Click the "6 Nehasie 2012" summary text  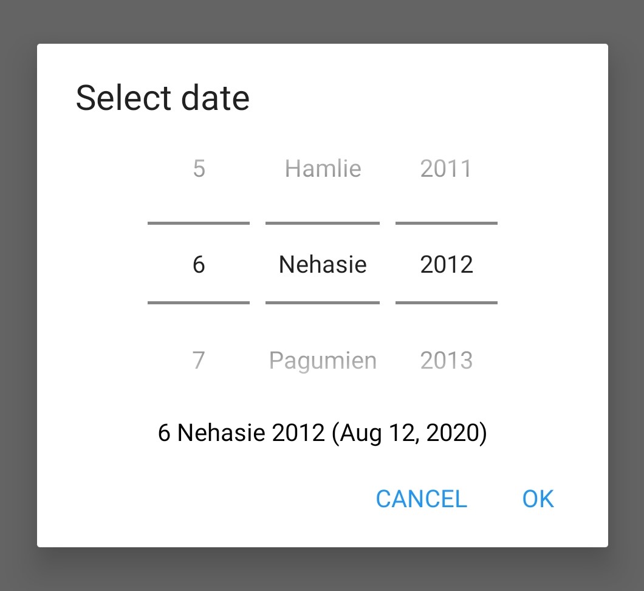coord(241,433)
